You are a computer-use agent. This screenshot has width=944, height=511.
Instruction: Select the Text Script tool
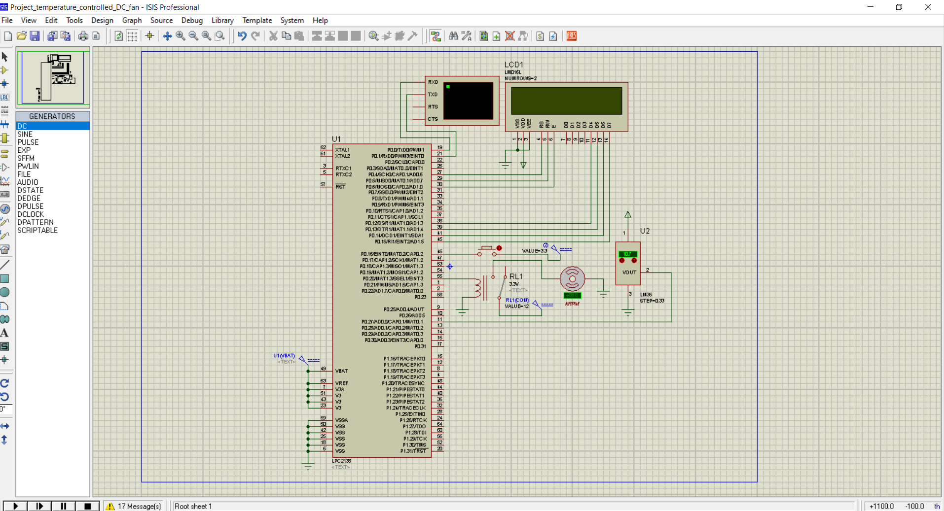[x=5, y=110]
